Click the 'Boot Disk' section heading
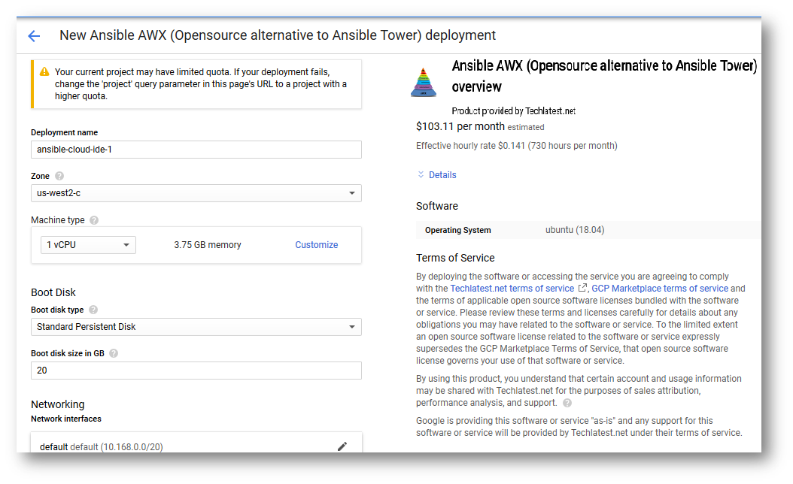This screenshot has width=793, height=484. click(53, 292)
